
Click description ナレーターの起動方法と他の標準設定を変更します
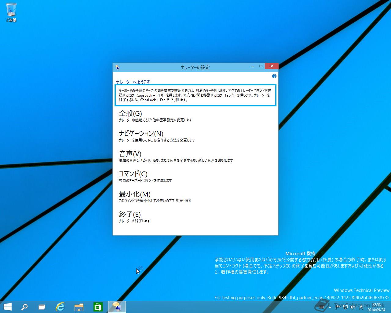155,120
